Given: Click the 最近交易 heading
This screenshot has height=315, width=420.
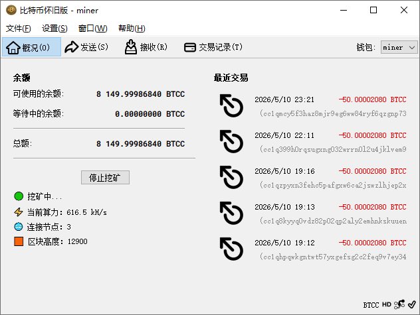Looking at the screenshot, I should point(231,78).
